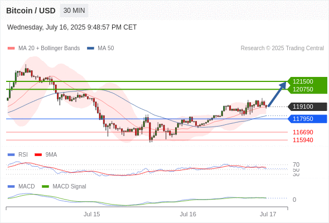
Task: Toggle the MA 20 + Bollinger Bands legend label
Action: coord(49,49)
